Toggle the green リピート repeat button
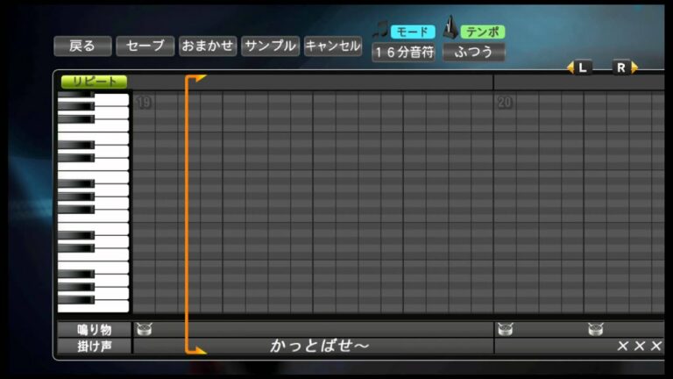The height and width of the screenshot is (379, 673). tap(94, 82)
